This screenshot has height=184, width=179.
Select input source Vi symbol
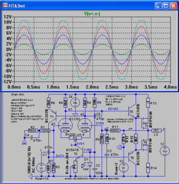pos(42,168)
